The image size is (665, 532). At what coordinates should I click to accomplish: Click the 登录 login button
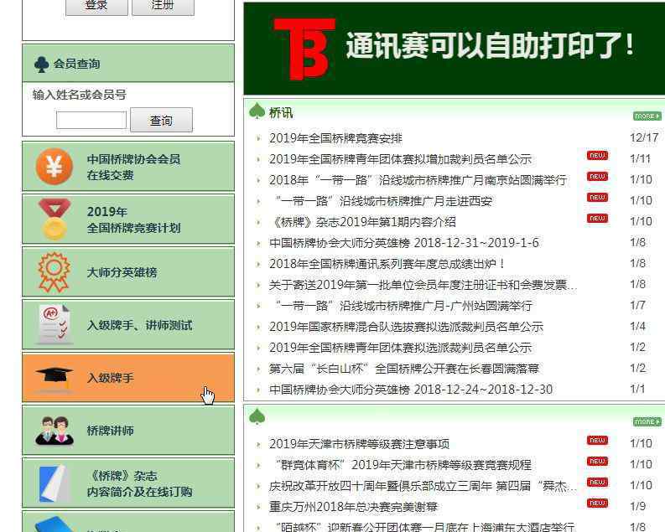pos(96,6)
